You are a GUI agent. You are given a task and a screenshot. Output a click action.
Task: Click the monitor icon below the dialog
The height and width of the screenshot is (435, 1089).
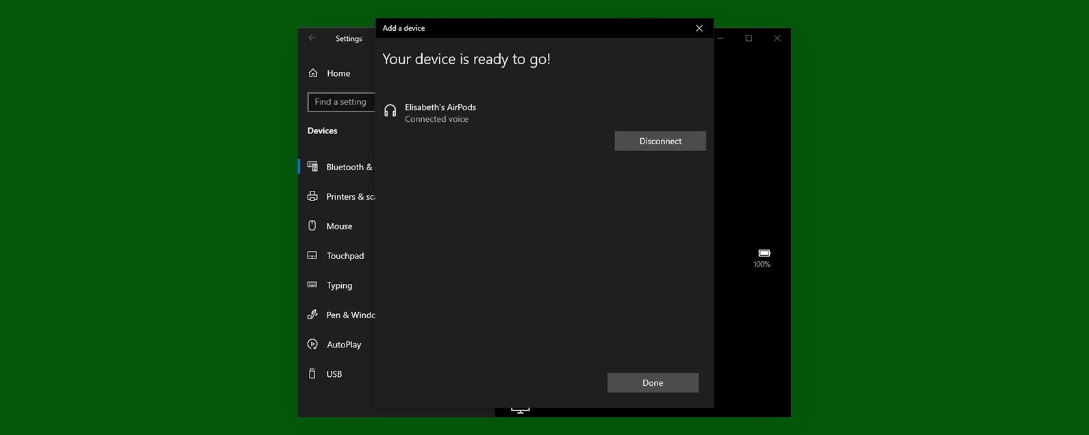[521, 410]
